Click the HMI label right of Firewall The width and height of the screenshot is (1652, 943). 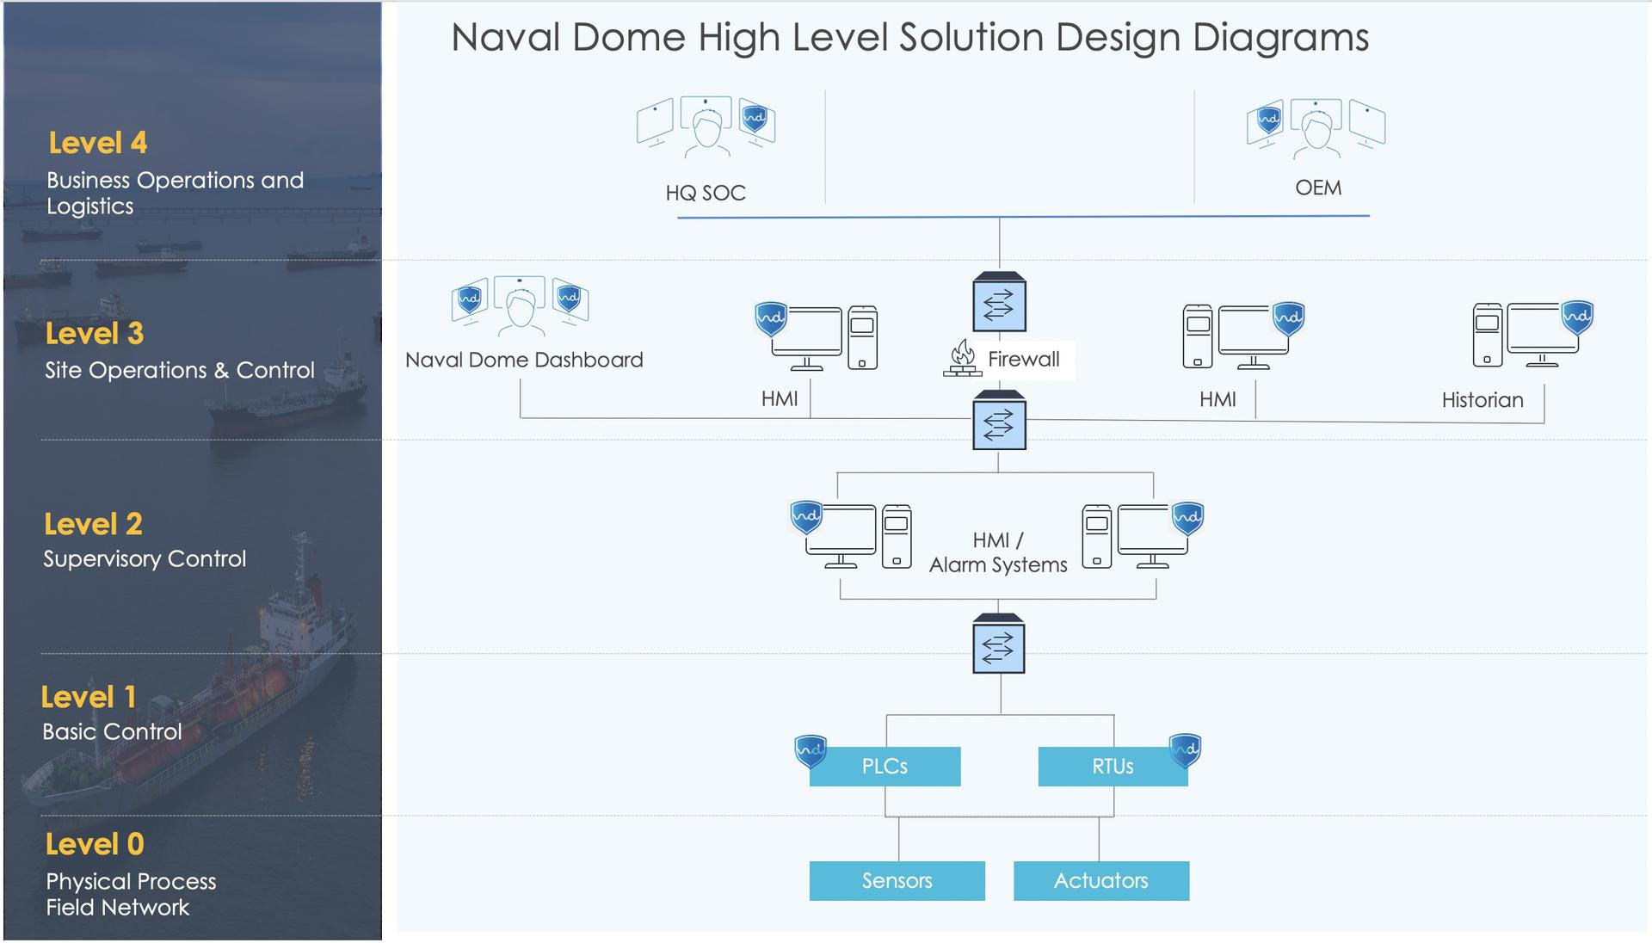(1217, 400)
